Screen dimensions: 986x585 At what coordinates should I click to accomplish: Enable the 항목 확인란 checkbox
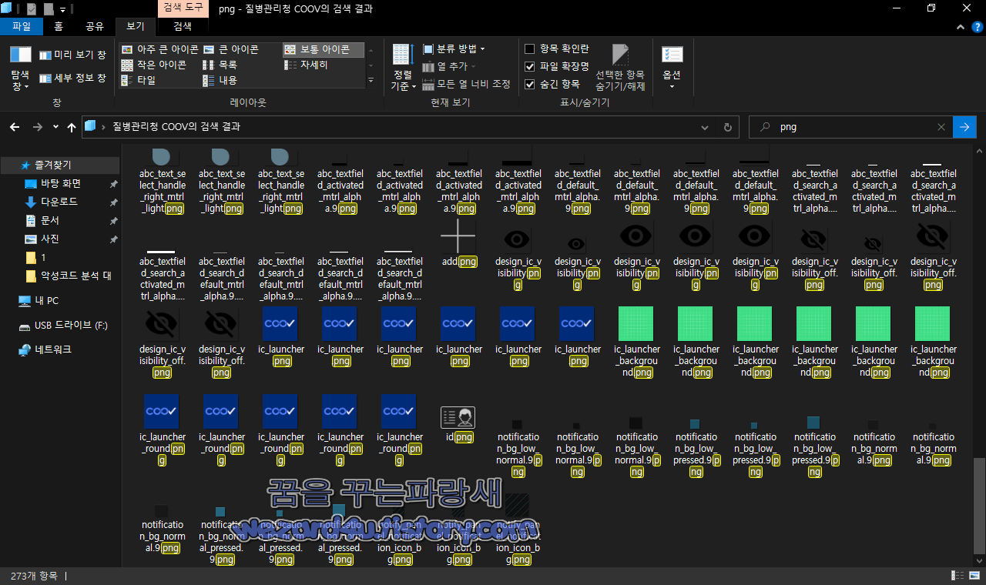(x=530, y=48)
